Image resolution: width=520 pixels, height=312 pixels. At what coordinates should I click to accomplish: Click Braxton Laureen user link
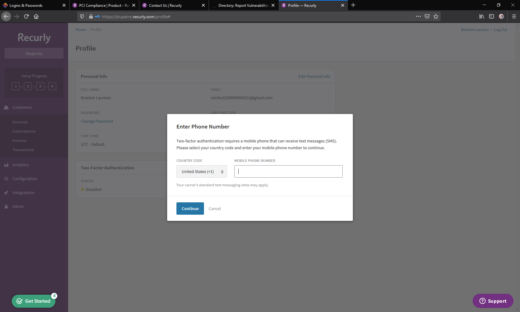475,30
